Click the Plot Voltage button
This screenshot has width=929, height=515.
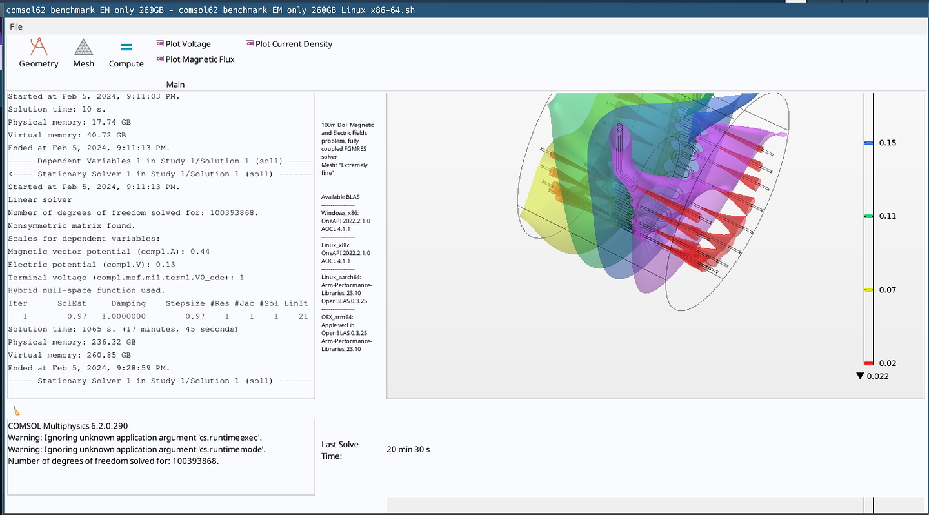(188, 43)
